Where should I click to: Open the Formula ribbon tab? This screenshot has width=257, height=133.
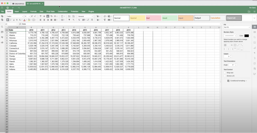[x=33, y=11]
